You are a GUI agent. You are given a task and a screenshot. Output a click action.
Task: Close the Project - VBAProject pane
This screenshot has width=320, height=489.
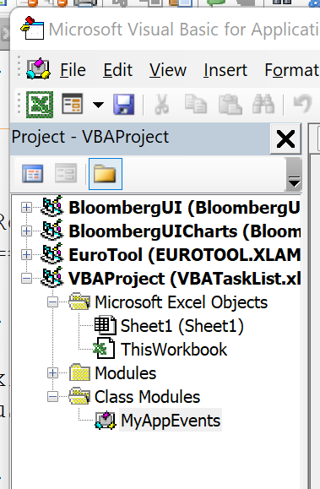pyautogui.click(x=285, y=139)
